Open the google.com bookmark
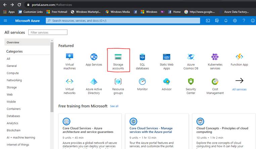Viewport: 256px width, 149px height. click(200, 12)
